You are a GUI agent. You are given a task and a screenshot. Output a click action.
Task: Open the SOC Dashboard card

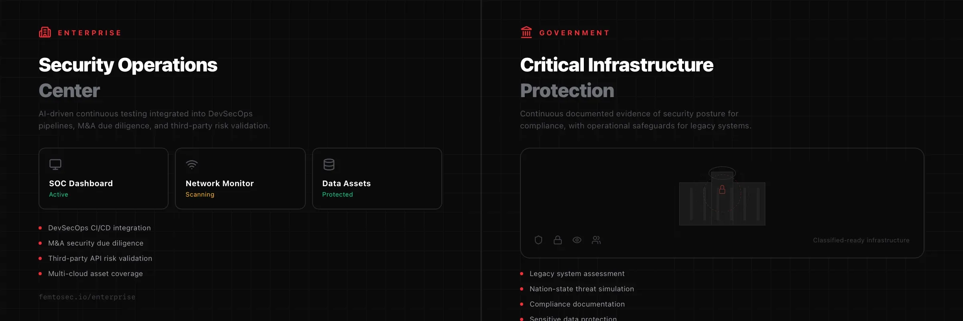click(104, 179)
